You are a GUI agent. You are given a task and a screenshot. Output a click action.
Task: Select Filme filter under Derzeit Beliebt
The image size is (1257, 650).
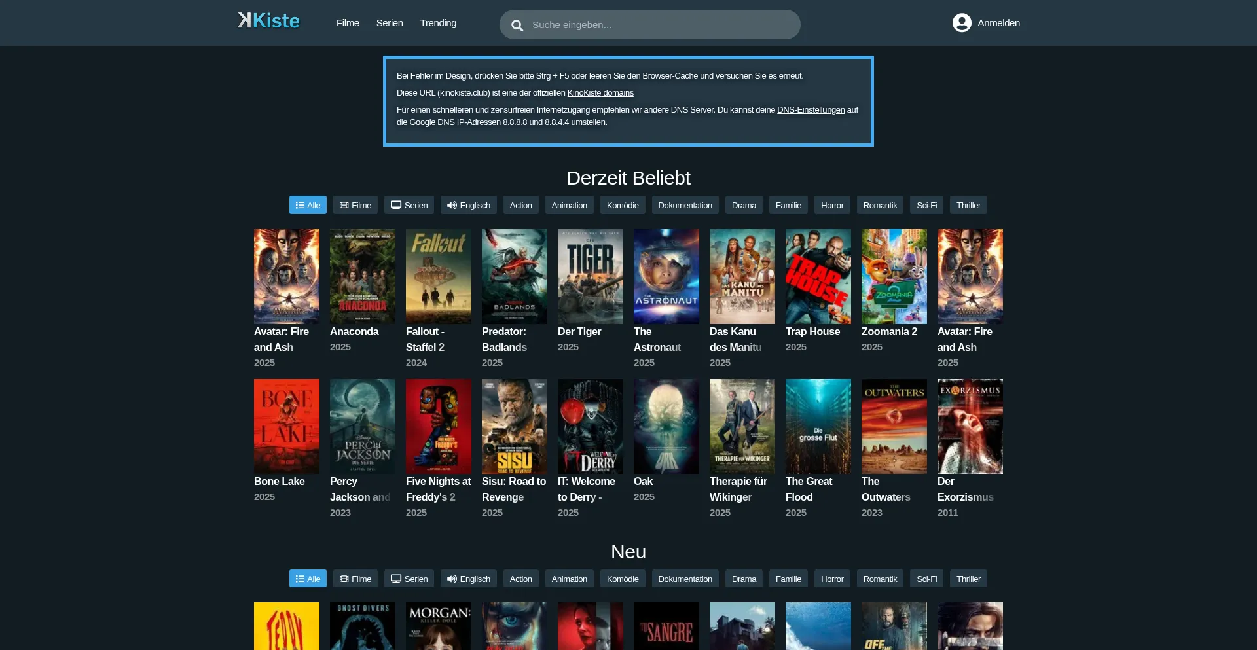tap(355, 205)
